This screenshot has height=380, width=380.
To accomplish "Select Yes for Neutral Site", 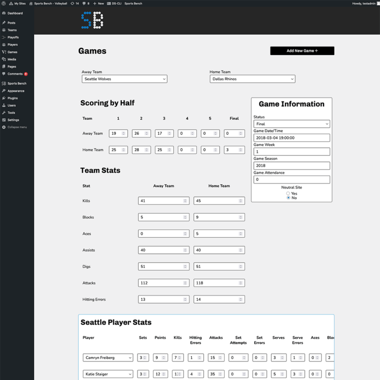I will [288, 193].
